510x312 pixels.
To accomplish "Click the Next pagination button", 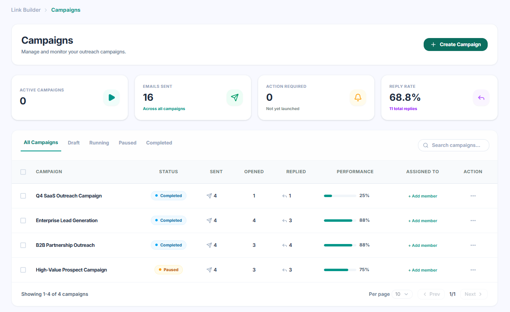I will click(x=474, y=294).
